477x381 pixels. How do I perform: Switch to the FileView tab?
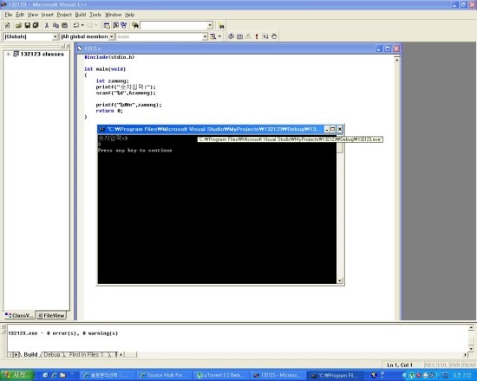[x=51, y=315]
